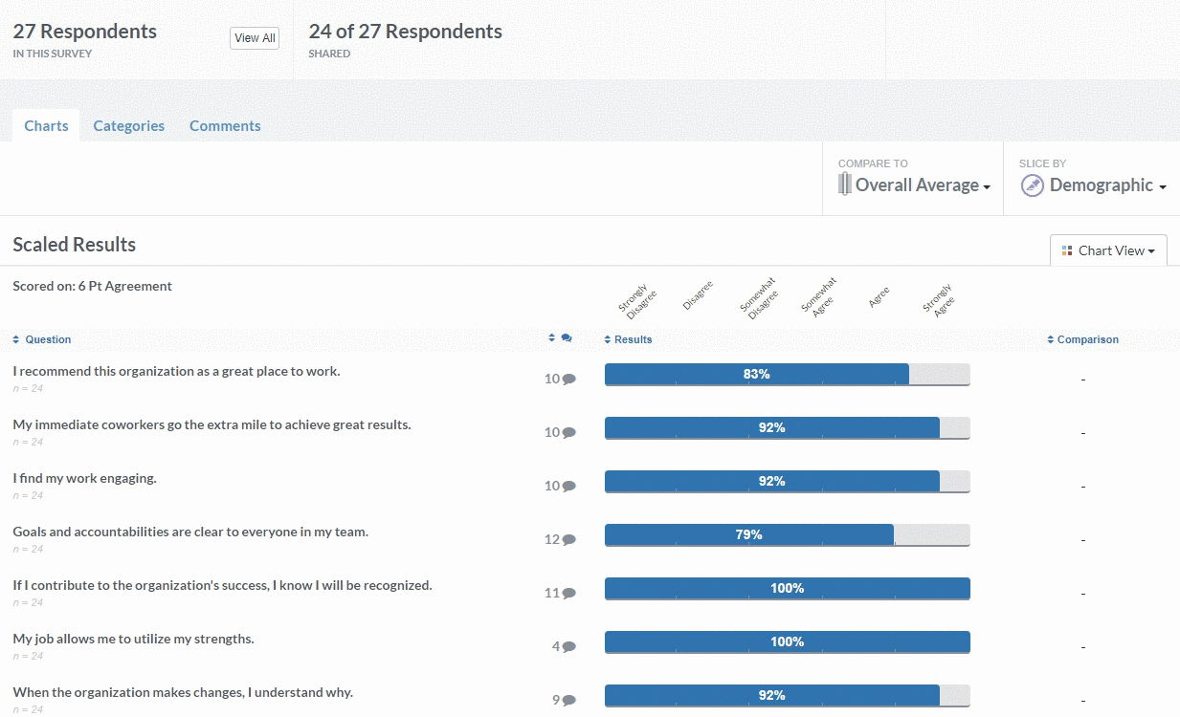Screen dimensions: 1180x717
Task: Sort by the Results column
Action: pyautogui.click(x=628, y=339)
